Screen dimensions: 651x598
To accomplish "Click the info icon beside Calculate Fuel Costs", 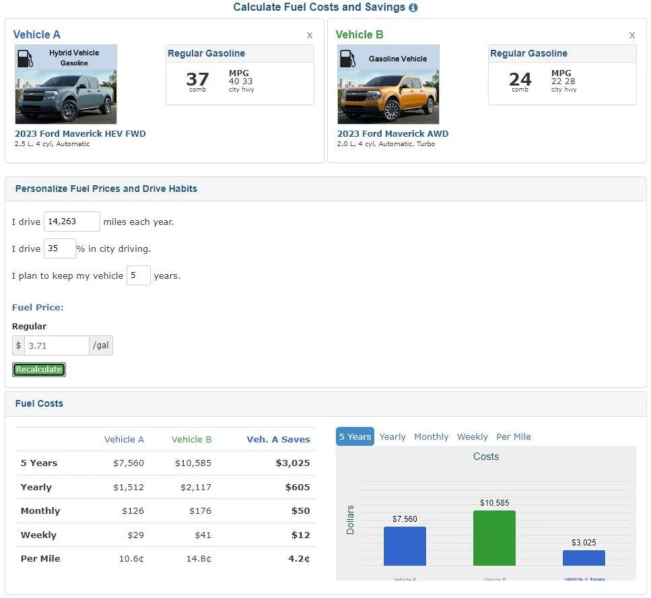I will pos(413,7).
